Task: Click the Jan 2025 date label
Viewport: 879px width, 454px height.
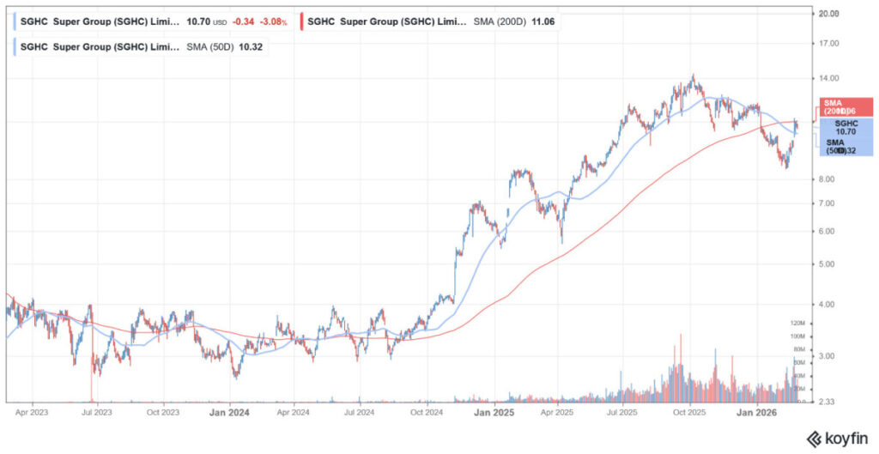Action: 494,413
